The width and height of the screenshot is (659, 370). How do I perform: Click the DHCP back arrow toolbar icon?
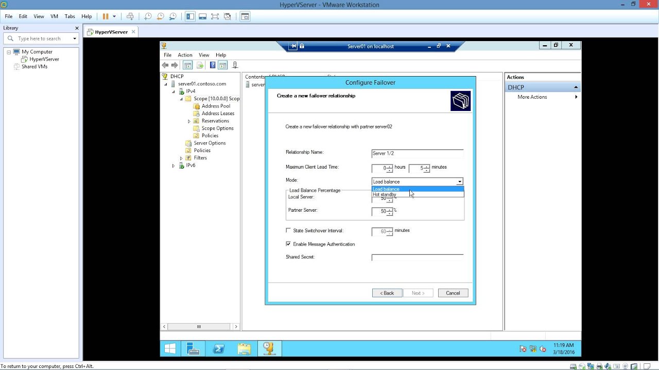click(165, 65)
